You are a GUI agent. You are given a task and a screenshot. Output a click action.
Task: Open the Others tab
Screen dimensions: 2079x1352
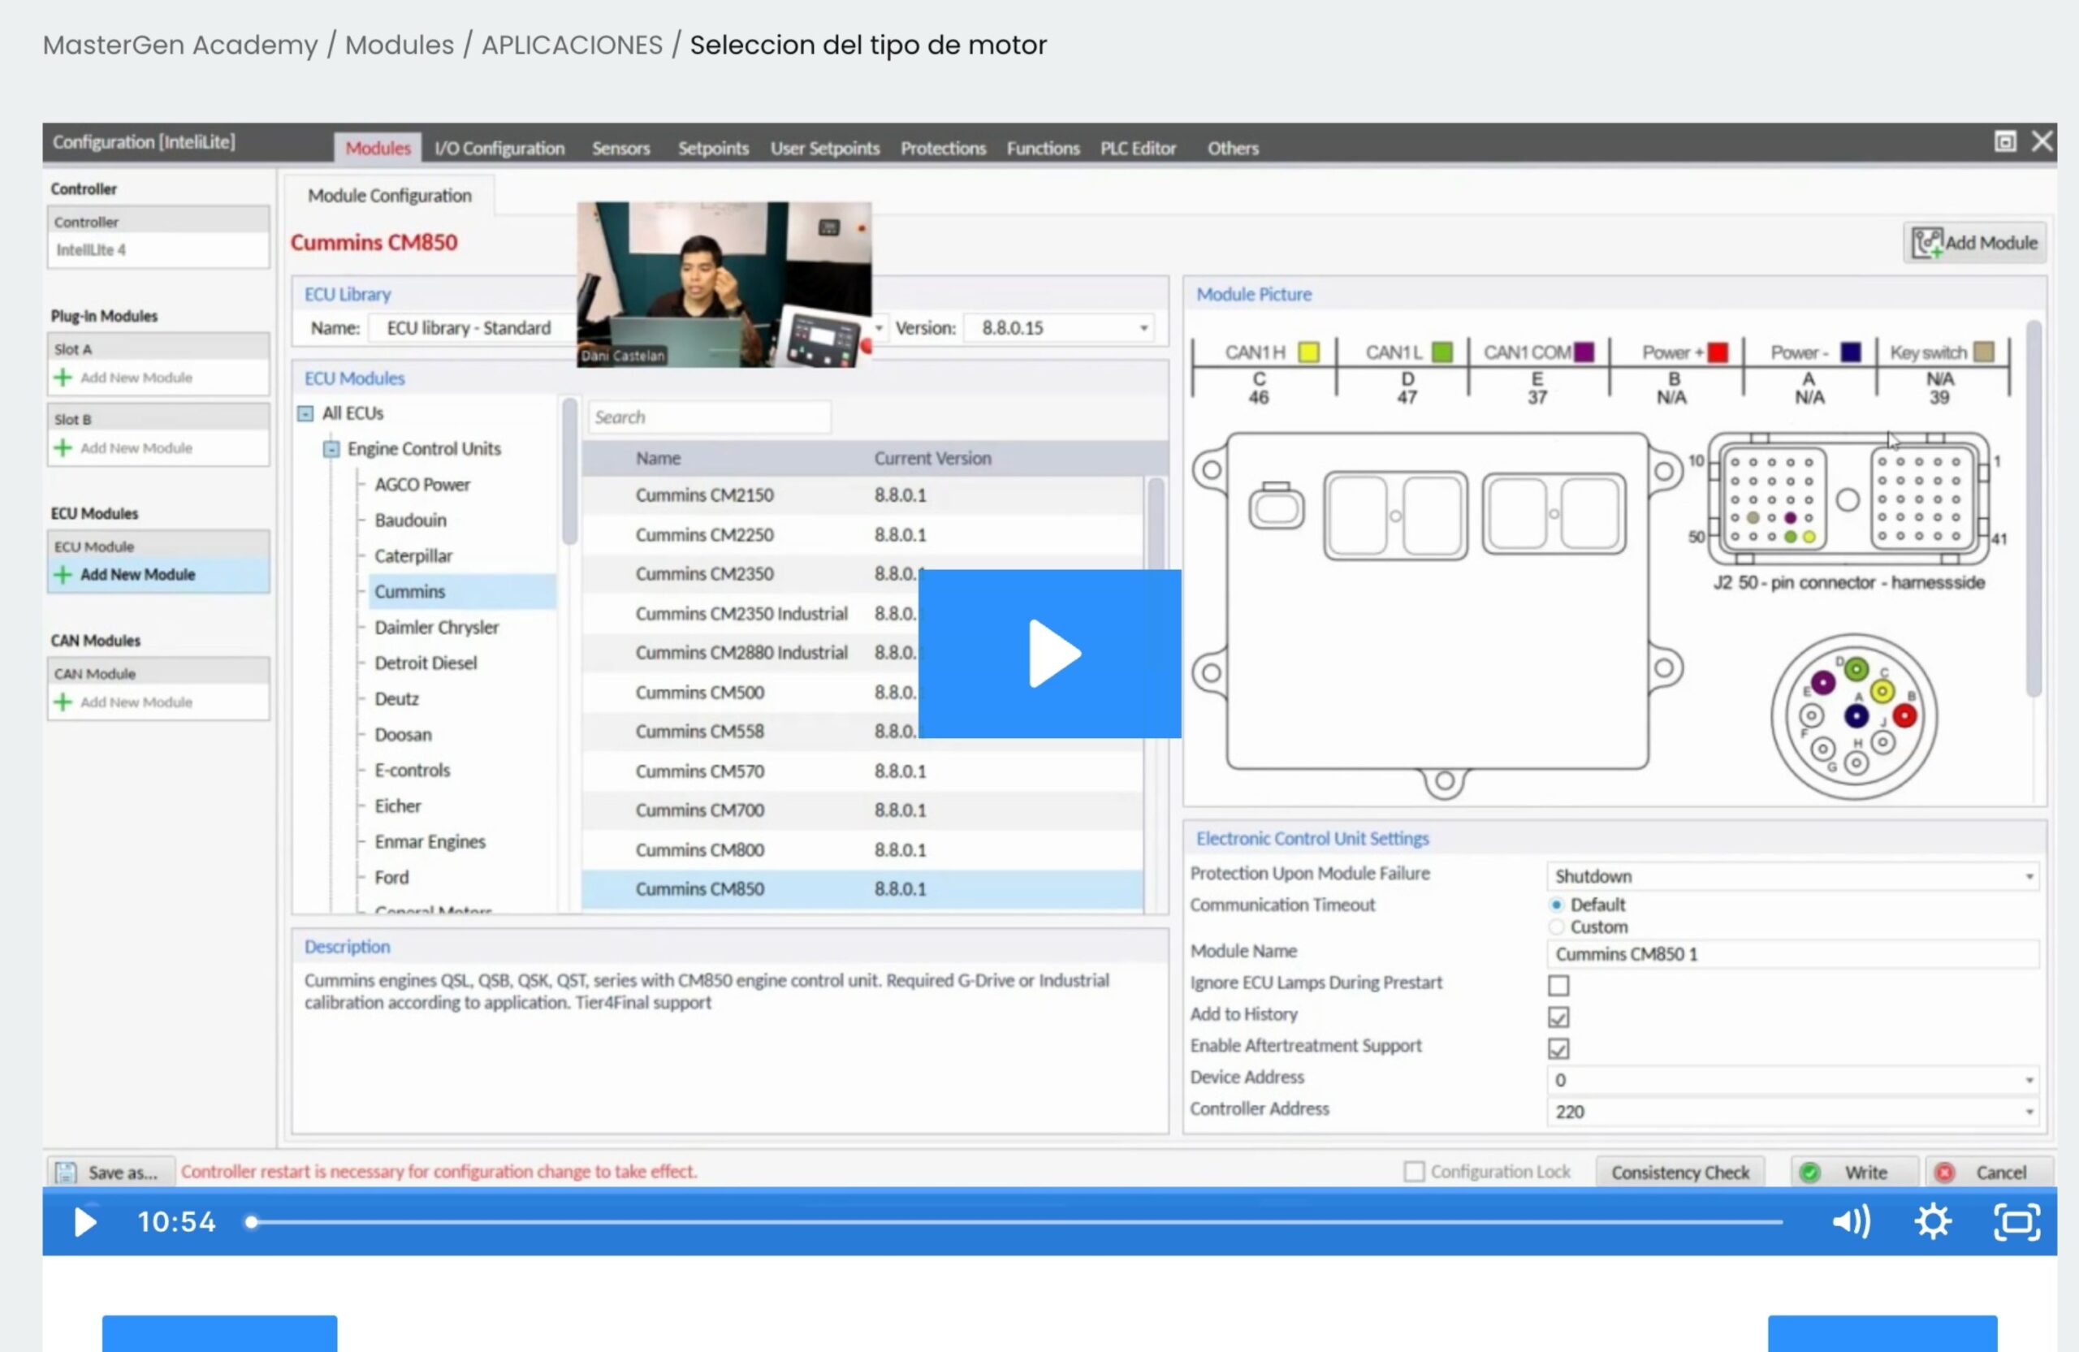pyautogui.click(x=1233, y=149)
